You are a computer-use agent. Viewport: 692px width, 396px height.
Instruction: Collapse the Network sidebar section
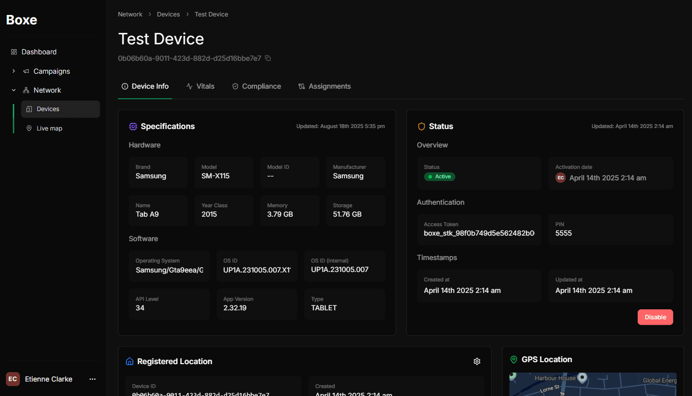click(13, 90)
